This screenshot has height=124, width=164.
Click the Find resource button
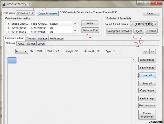[x=147, y=105]
